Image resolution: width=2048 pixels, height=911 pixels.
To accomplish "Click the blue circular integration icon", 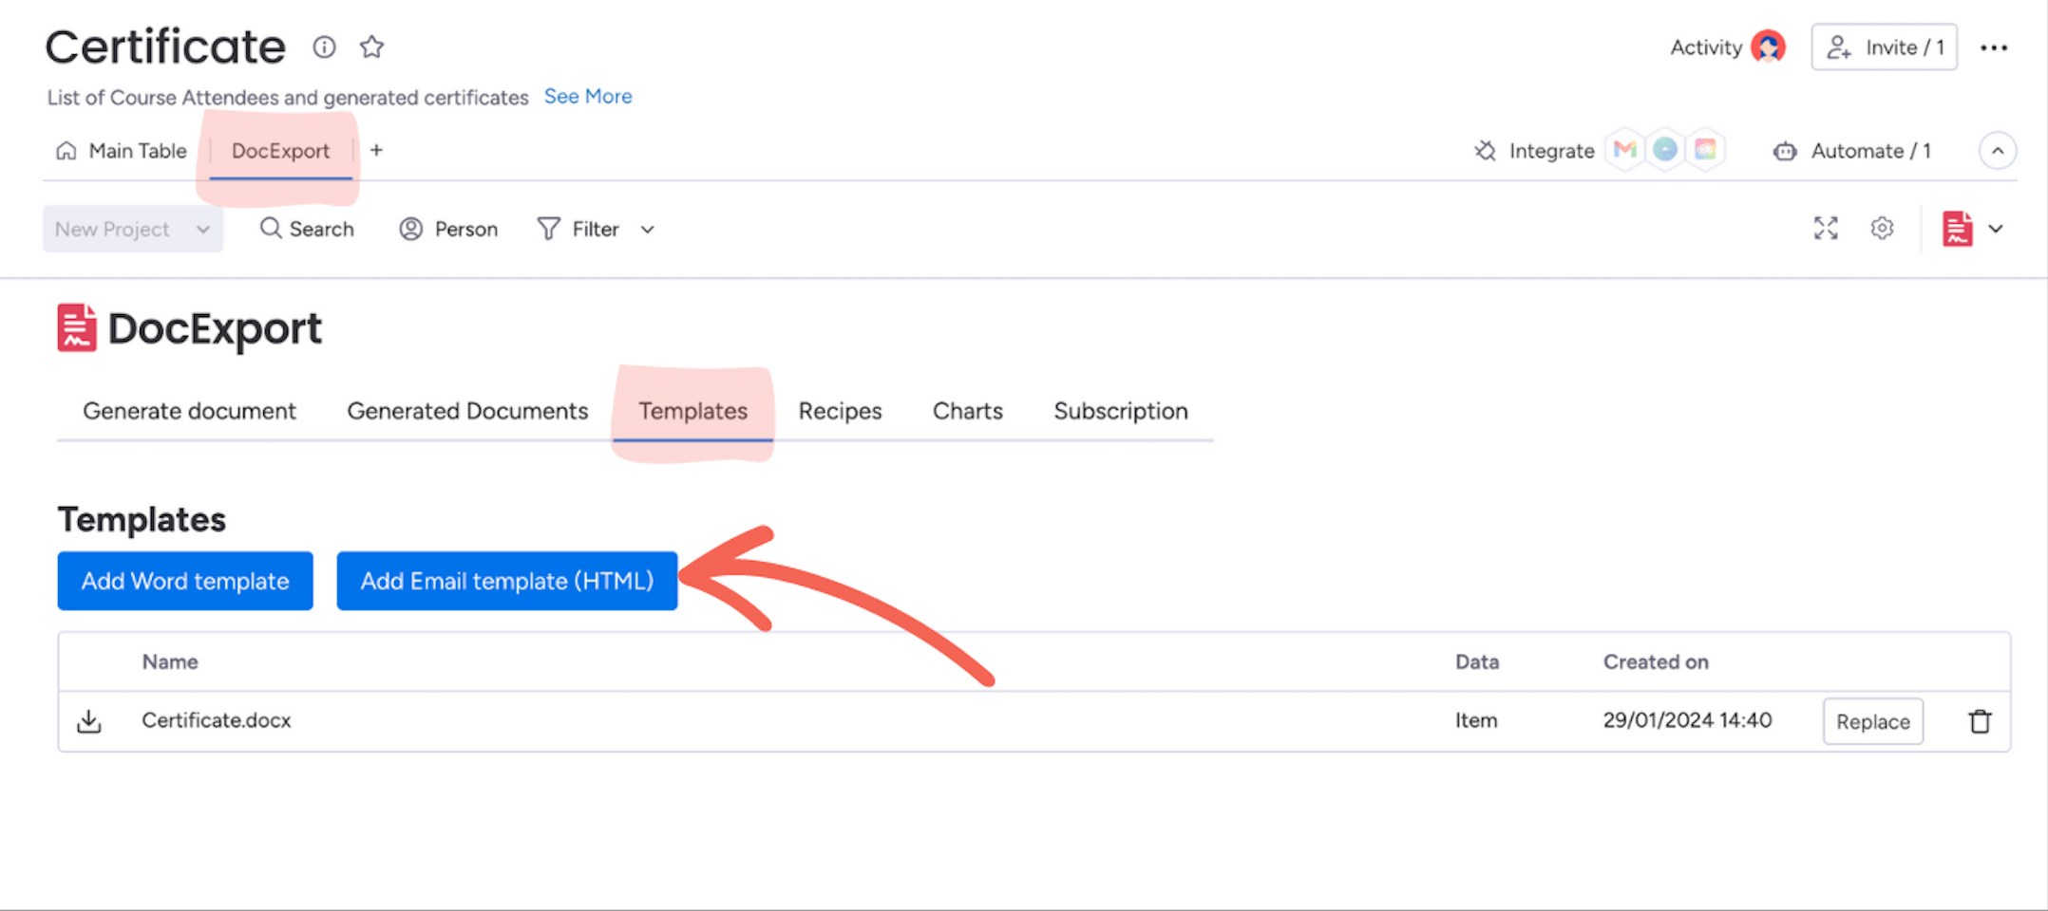I will [x=1665, y=150].
